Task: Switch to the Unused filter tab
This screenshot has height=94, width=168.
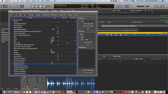Action: click(38, 15)
